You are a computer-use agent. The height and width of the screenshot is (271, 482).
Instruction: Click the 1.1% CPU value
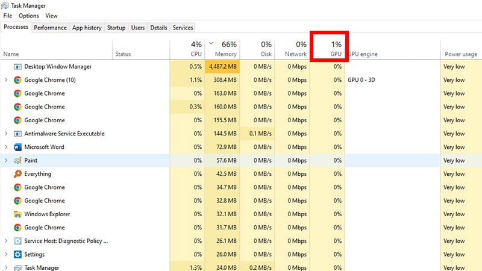point(196,80)
